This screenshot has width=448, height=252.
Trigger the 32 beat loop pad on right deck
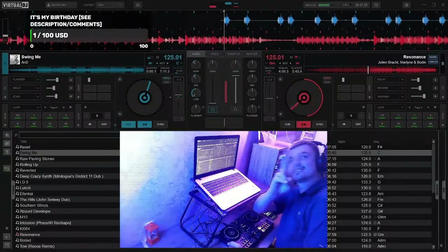[414, 124]
